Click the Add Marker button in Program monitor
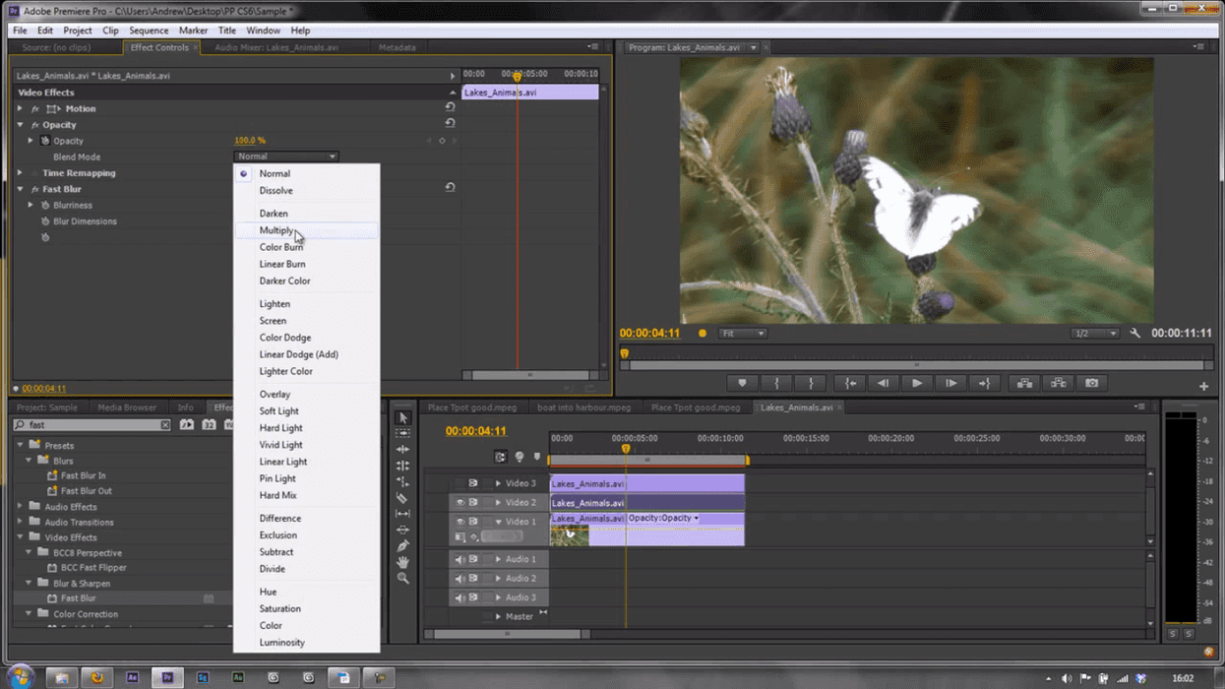 tap(742, 383)
